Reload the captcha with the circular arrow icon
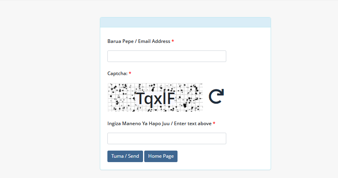The image size is (338, 178). pyautogui.click(x=216, y=96)
